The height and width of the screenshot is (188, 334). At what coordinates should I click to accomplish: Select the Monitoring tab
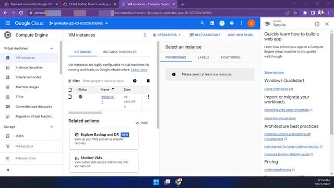231,57
